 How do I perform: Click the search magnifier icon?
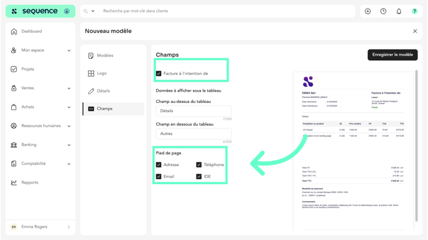click(85, 11)
